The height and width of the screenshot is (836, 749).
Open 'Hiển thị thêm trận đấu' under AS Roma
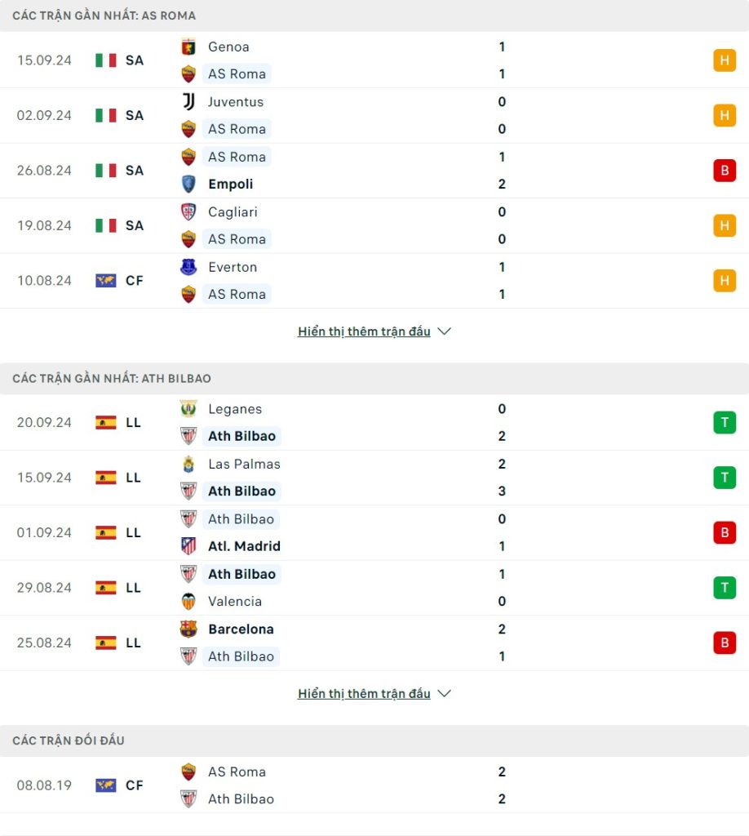pyautogui.click(x=364, y=331)
